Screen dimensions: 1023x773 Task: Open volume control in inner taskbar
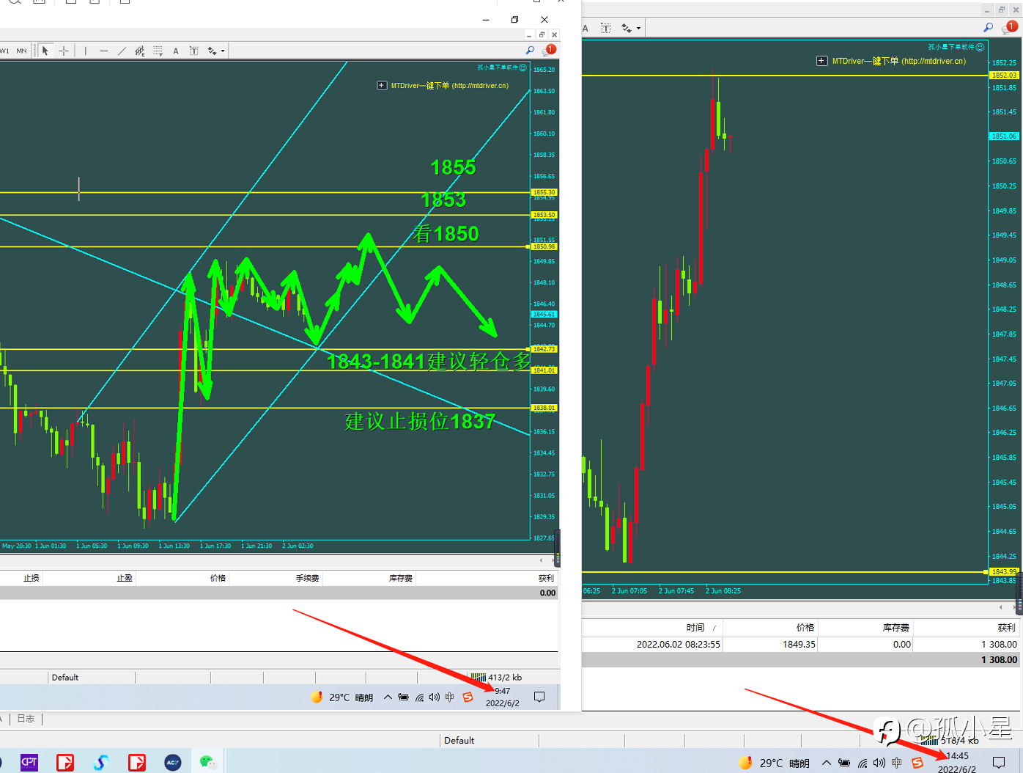click(434, 697)
